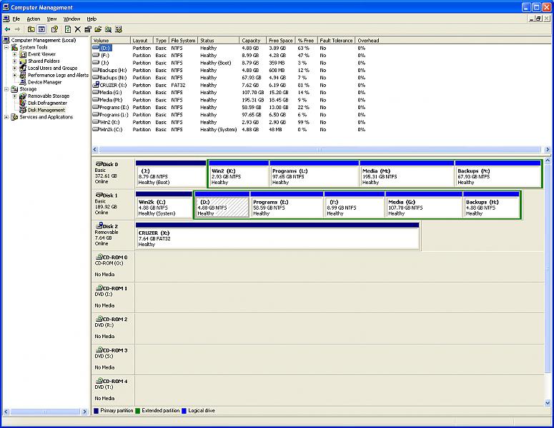Select Device Manager in the tree
The image size is (554, 428).
(44, 82)
